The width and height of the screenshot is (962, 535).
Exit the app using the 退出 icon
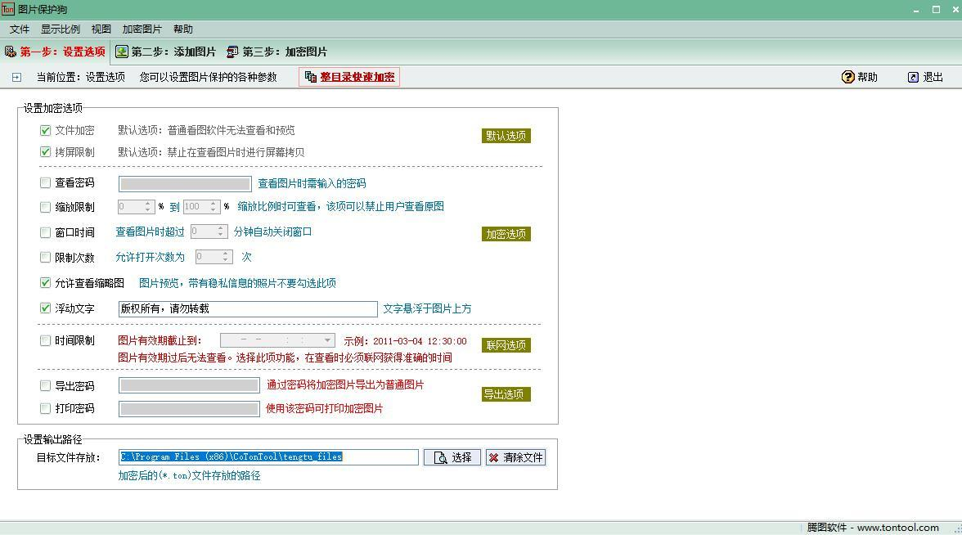[914, 76]
